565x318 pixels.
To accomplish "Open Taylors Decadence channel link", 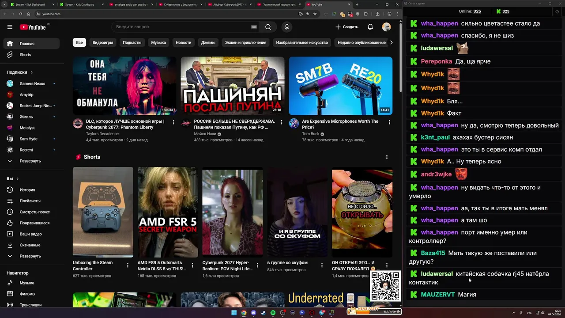I will coord(102,134).
